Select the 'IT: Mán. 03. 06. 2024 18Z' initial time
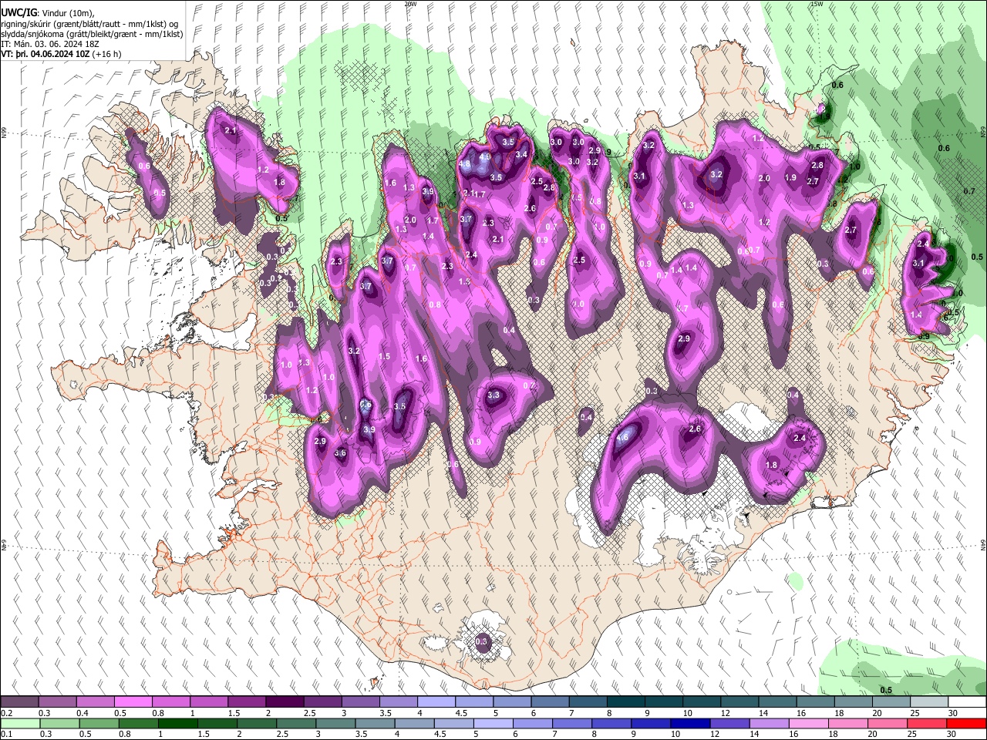987x740 pixels. pos(49,44)
